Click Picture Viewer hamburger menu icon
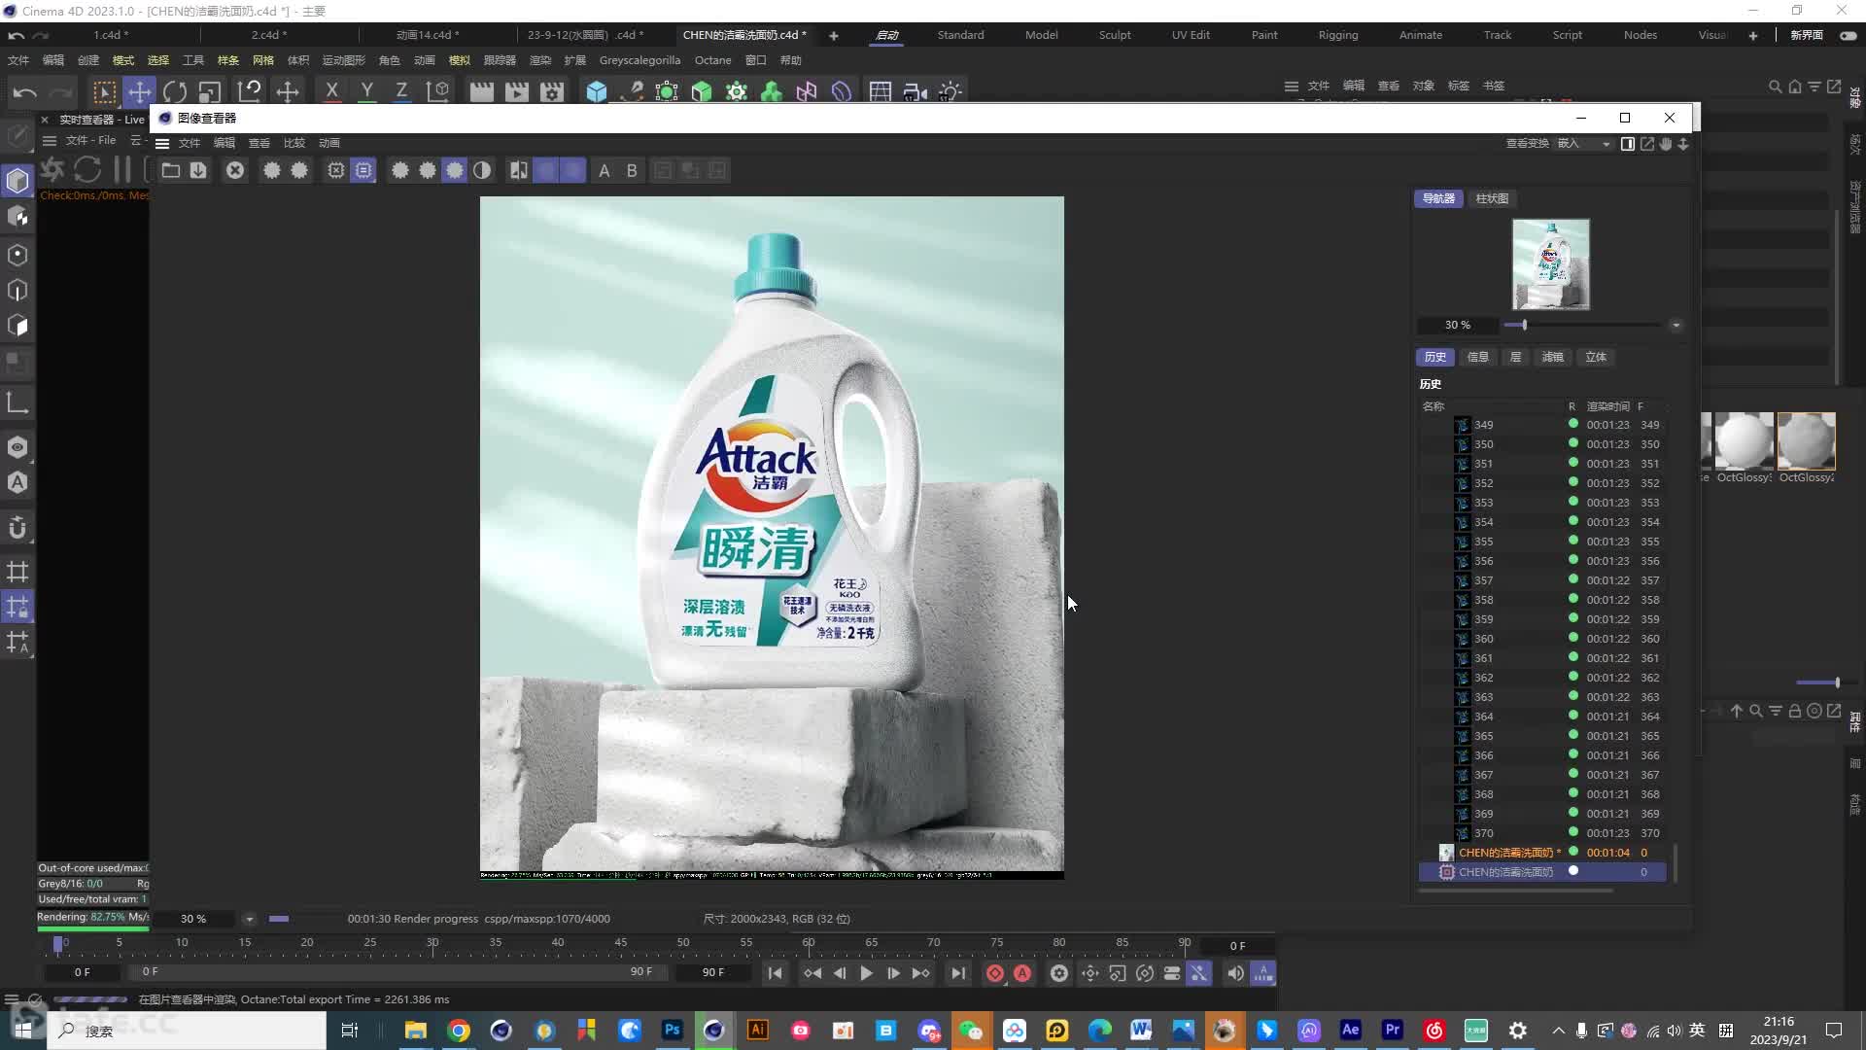Screen dimensions: 1866x1050 162,143
